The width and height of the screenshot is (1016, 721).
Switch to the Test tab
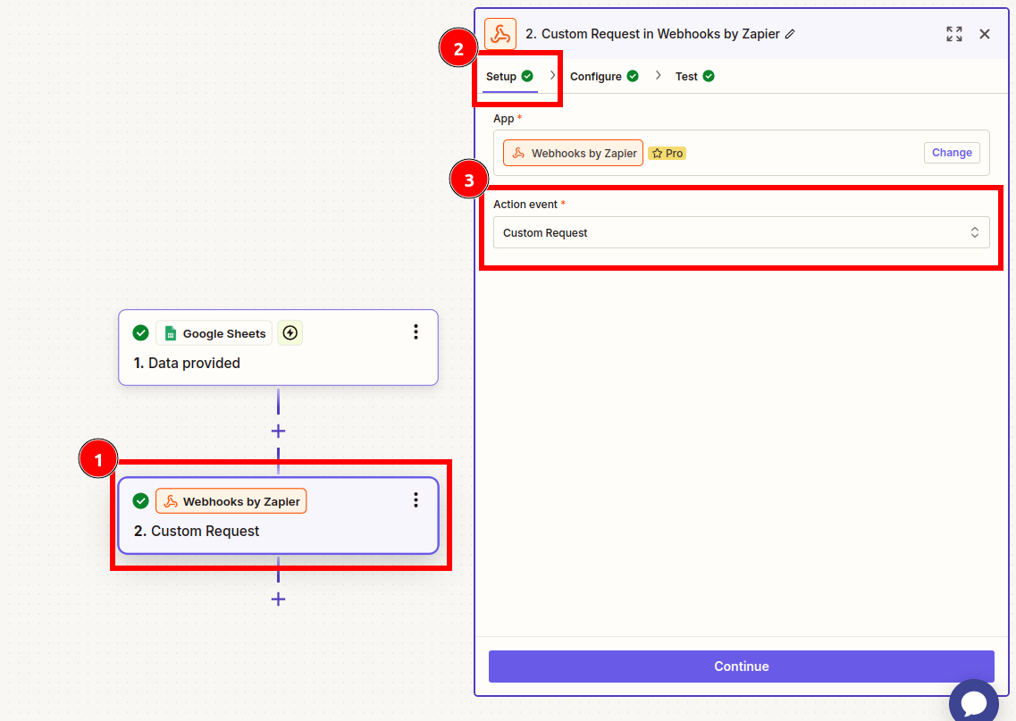pyautogui.click(x=688, y=76)
